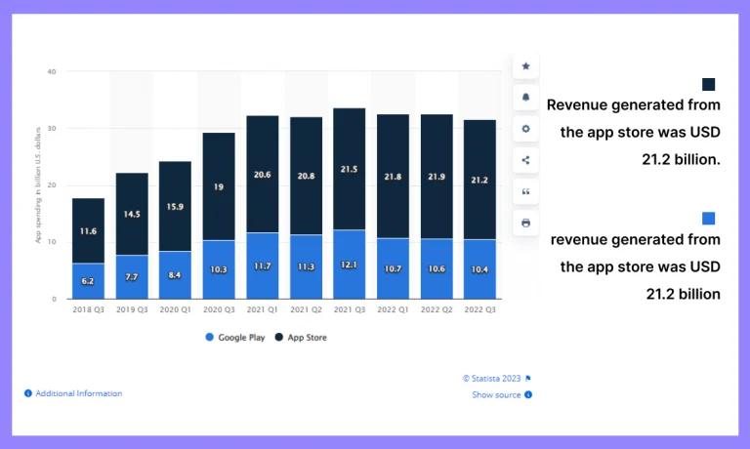Select the 10.3 segment of 2020 Q3 bar
This screenshot has width=750, height=449.
(219, 269)
